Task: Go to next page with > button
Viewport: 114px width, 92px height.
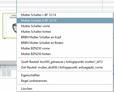Action: click(9, 73)
